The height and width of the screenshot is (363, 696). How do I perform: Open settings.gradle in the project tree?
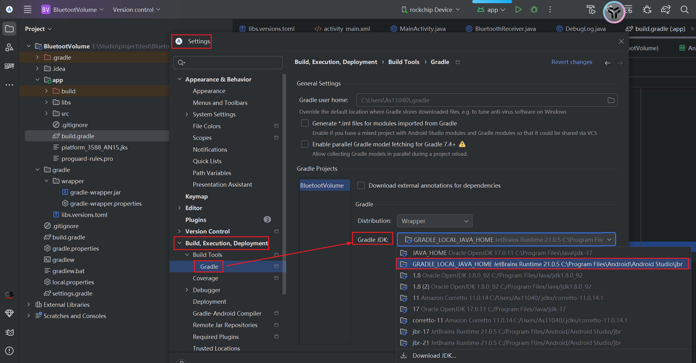coord(72,293)
